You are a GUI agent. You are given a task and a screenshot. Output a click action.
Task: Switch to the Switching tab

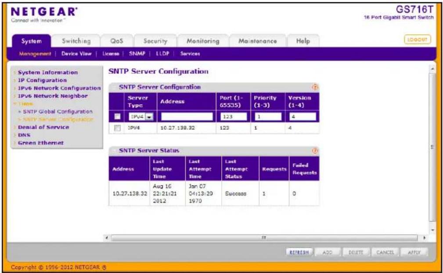76,41
